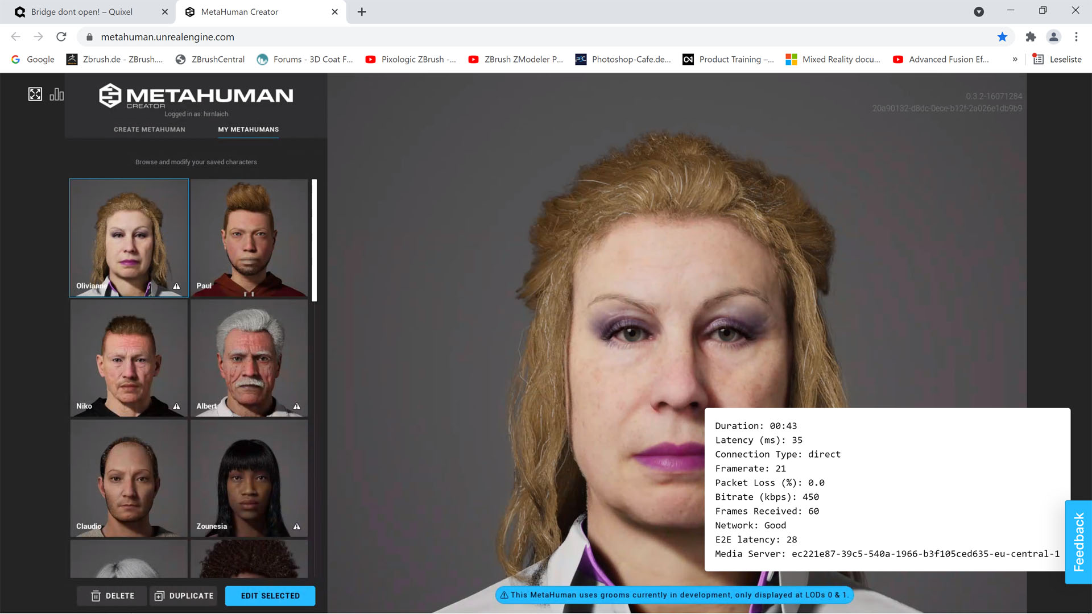Click 'Browse and modify your saved characters' text
The height and width of the screenshot is (614, 1092).
[x=196, y=162]
